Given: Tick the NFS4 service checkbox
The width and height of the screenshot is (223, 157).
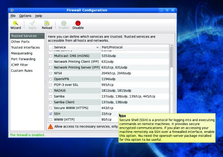Looking at the screenshot, I should tap(51, 73).
